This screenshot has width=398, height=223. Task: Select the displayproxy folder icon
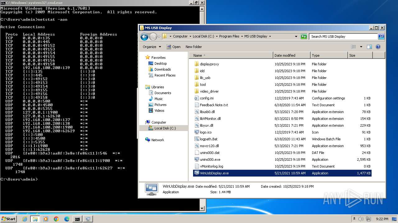pos(197,64)
